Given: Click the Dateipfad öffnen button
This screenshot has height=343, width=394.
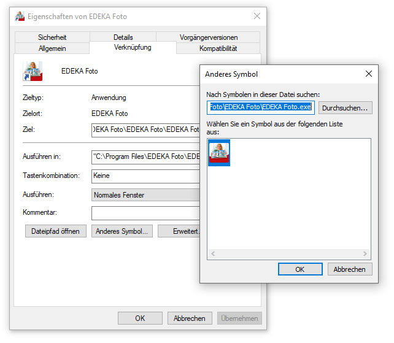Looking at the screenshot, I should click(55, 231).
